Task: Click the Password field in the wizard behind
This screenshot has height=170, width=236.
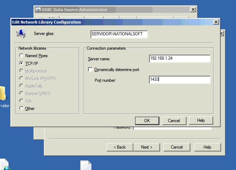Action: point(172,128)
